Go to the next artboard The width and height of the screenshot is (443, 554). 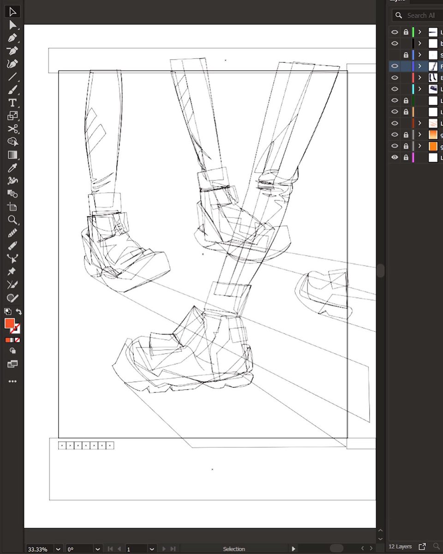tap(164, 549)
